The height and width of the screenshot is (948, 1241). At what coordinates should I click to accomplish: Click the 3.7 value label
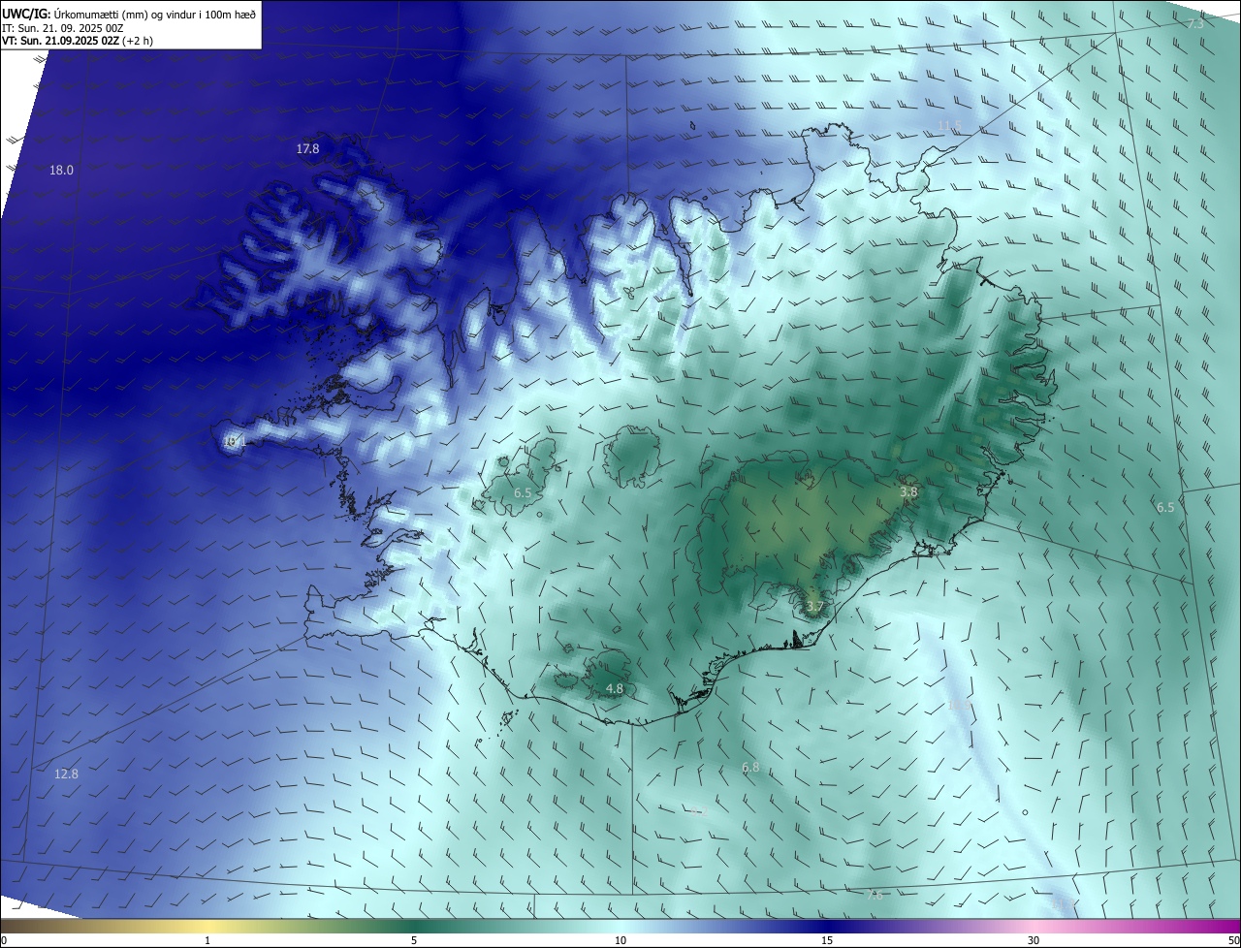tap(814, 608)
